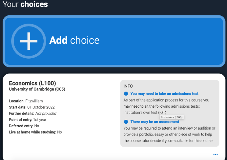Open the three-dot menu for Economics choice
This screenshot has height=160, width=227.
point(216,155)
